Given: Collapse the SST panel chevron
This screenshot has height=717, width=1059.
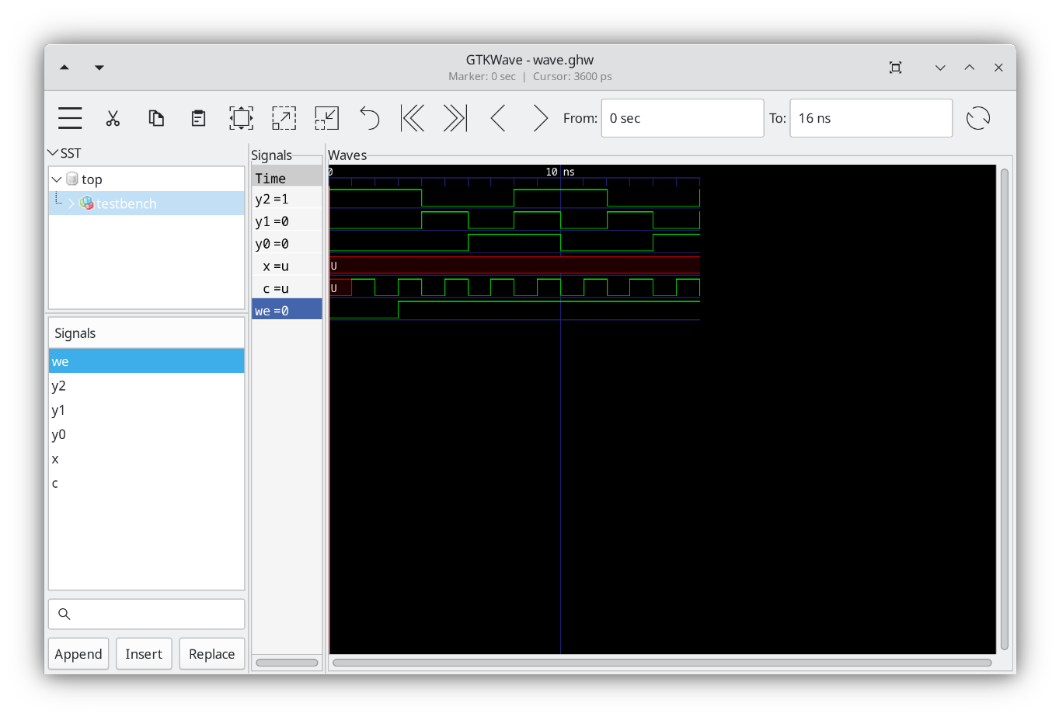Looking at the screenshot, I should click(52, 152).
